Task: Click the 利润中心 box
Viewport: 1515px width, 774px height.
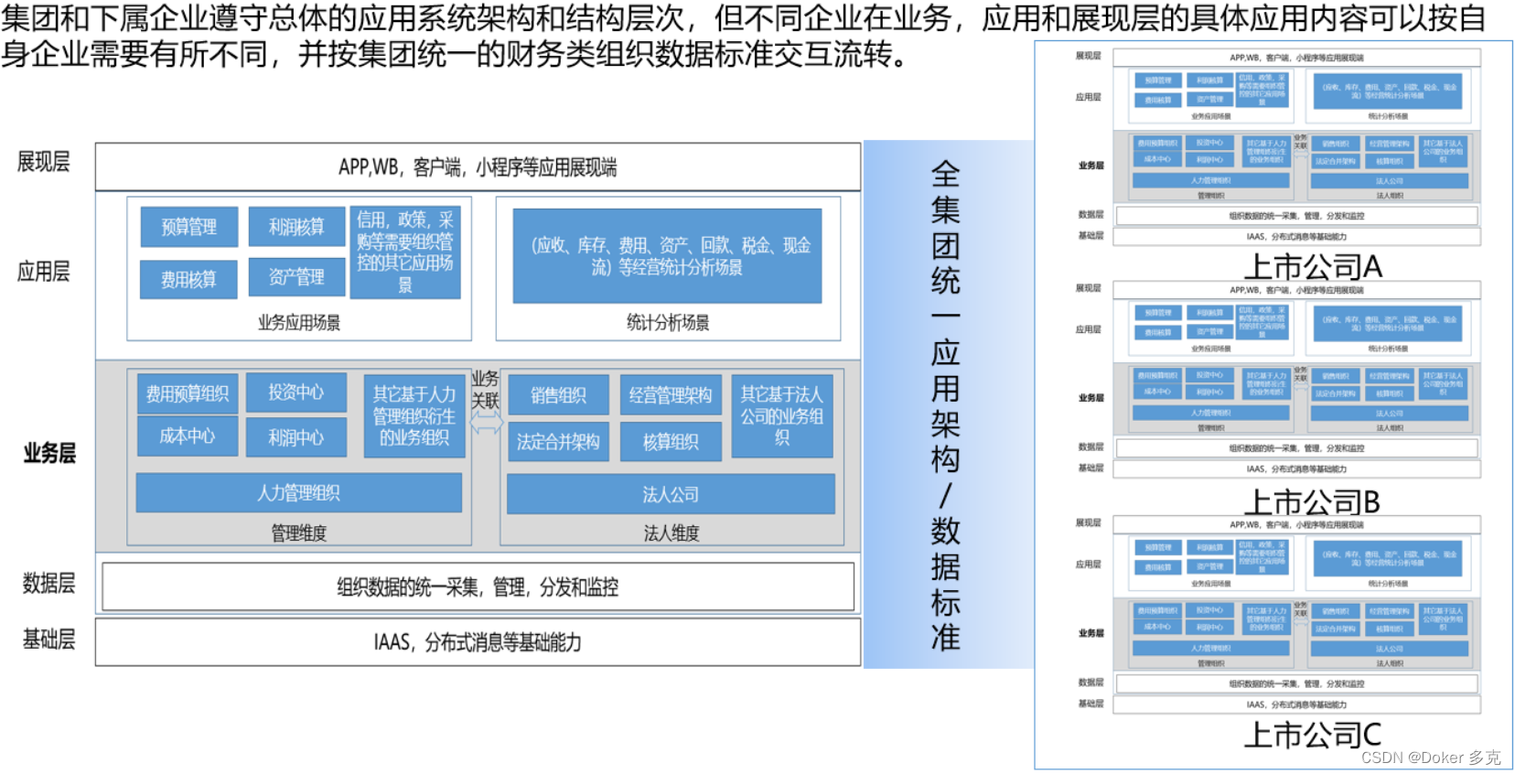Action: [x=296, y=437]
